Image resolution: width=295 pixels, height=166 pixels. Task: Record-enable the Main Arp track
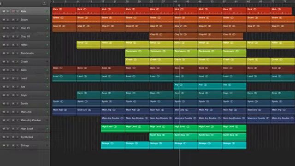[x=13, y=112]
